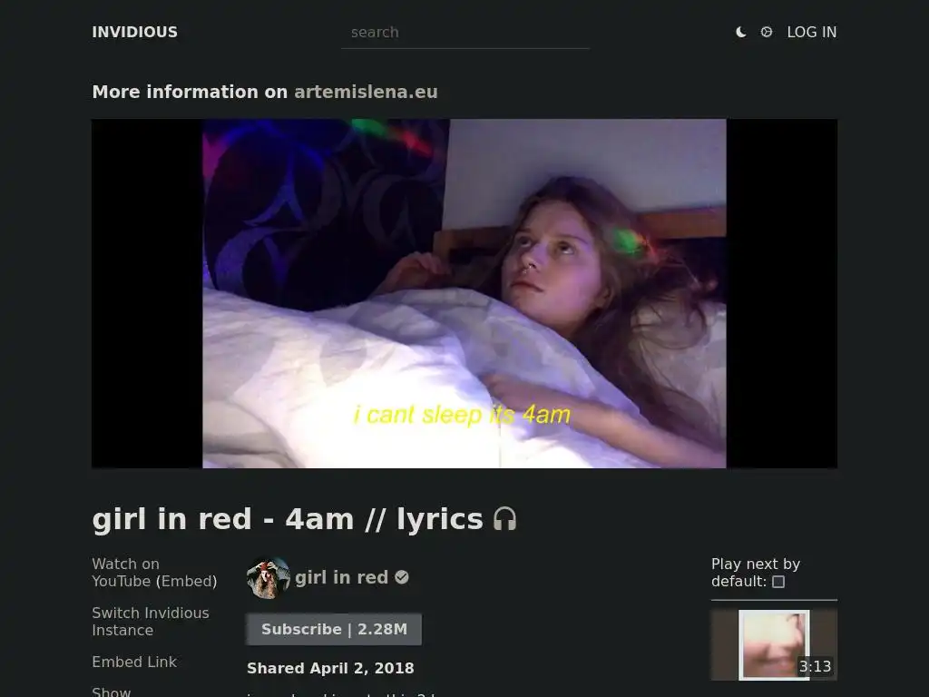Enable Play next by default checkbox
The image size is (929, 697).
pyautogui.click(x=778, y=582)
